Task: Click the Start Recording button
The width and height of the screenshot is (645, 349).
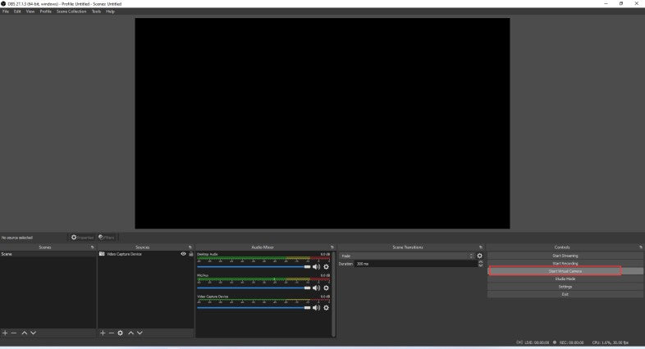Action: coord(565,263)
